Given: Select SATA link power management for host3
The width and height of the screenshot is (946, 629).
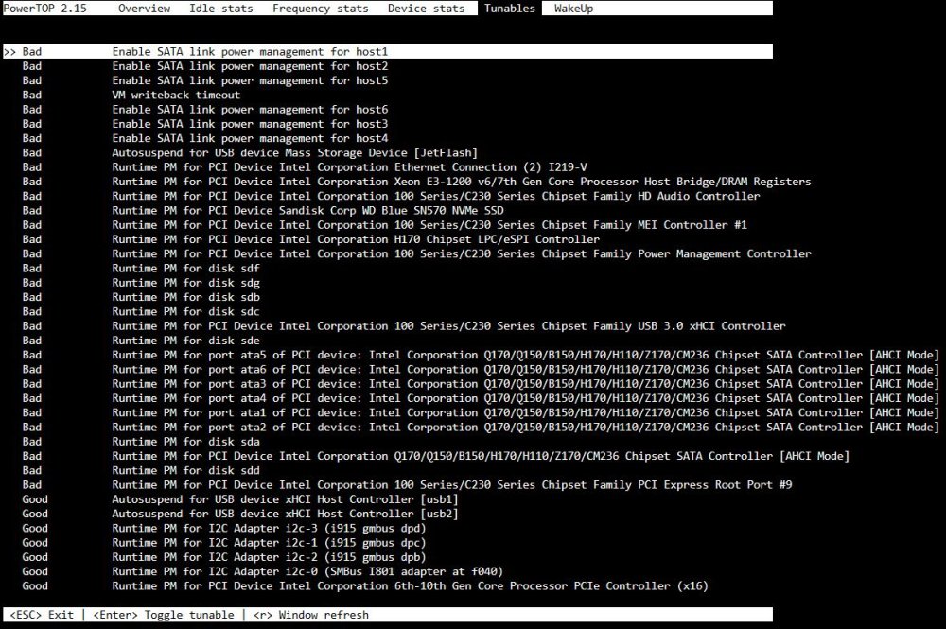Looking at the screenshot, I should [x=205, y=124].
